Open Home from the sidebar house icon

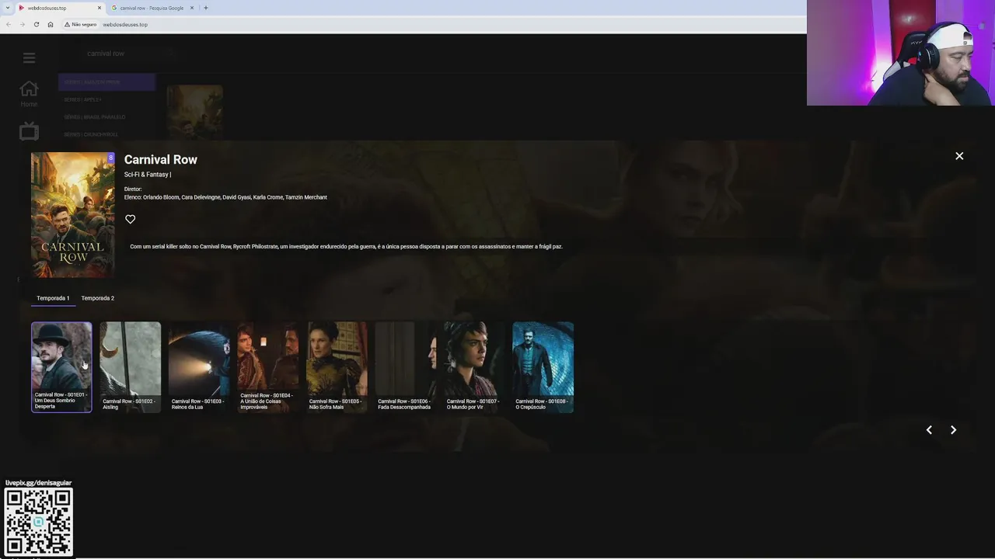tap(29, 89)
